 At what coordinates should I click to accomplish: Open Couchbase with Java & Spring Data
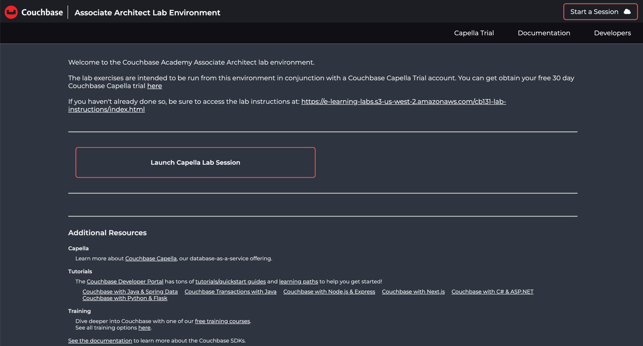point(130,292)
